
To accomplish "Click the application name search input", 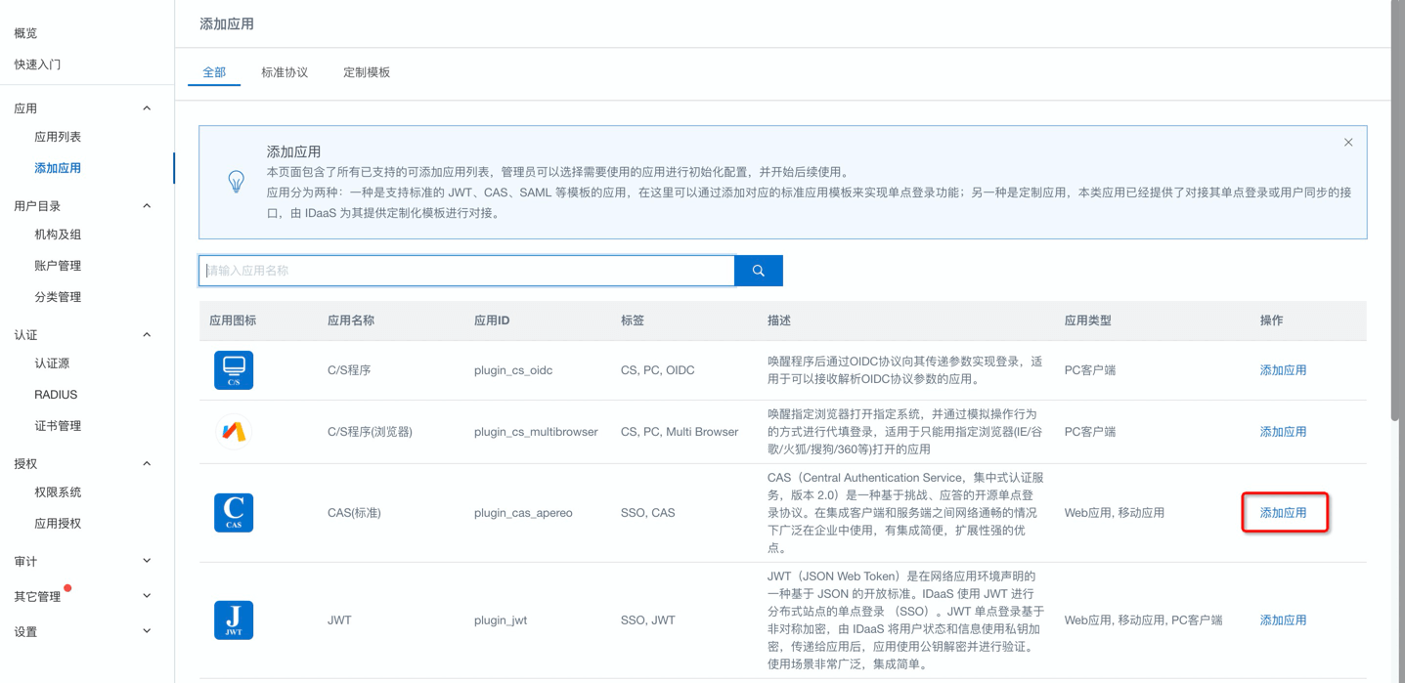I will pos(460,271).
